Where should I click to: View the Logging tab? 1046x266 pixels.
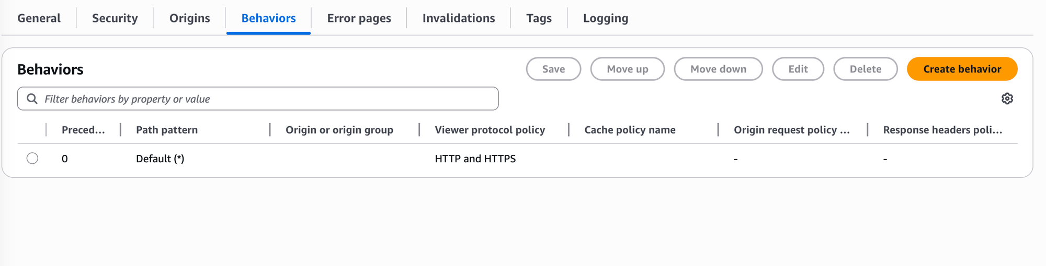tap(606, 18)
